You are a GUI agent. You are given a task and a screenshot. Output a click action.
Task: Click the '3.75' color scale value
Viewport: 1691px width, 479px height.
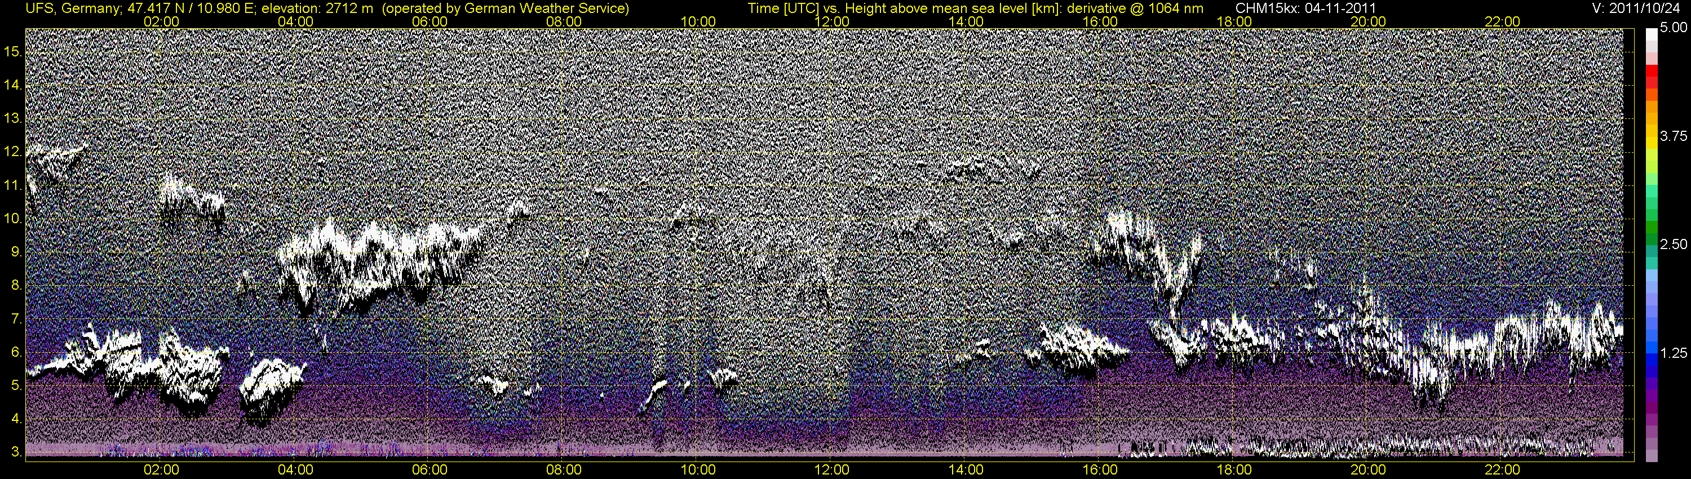point(1672,136)
